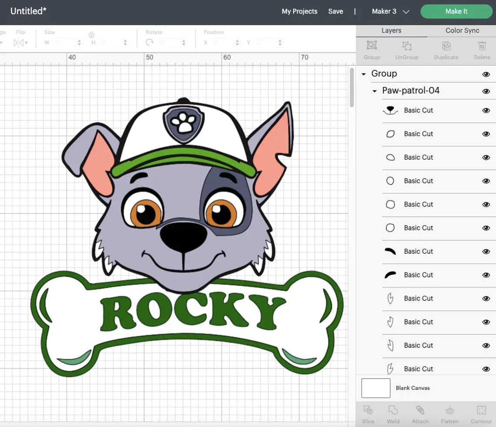This screenshot has width=496, height=427.
Task: Click the size lock icon between W and H
Action: coord(91,34)
